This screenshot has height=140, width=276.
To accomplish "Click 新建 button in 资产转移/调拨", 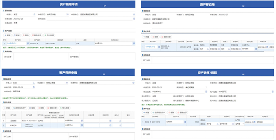I will click(x=146, y=113).
